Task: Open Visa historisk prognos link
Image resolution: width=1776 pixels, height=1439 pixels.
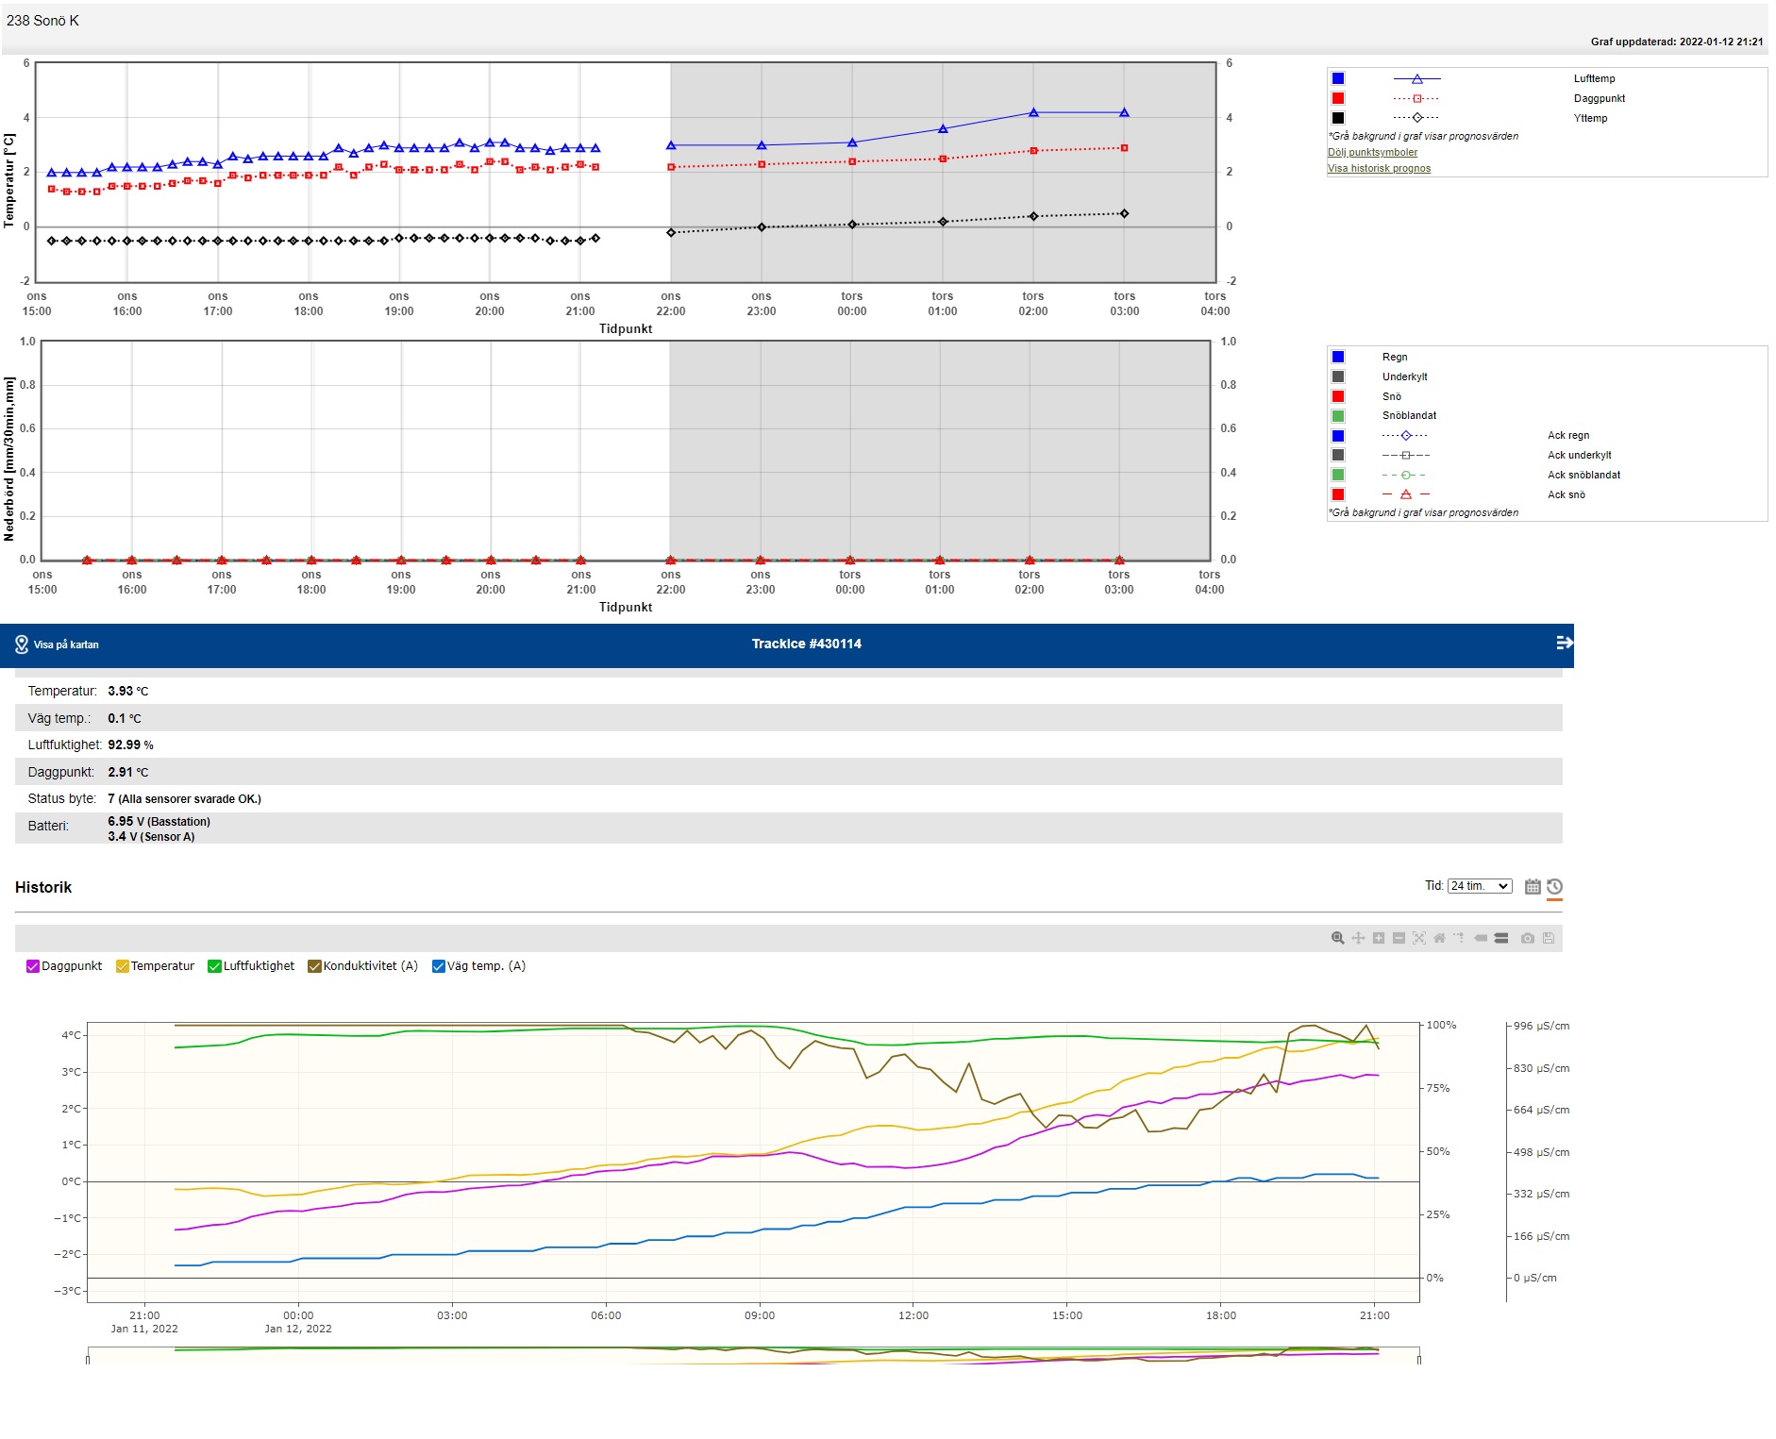Action: point(1379,168)
